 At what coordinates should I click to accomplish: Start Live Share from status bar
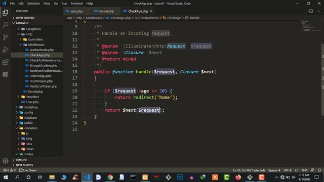(28, 170)
